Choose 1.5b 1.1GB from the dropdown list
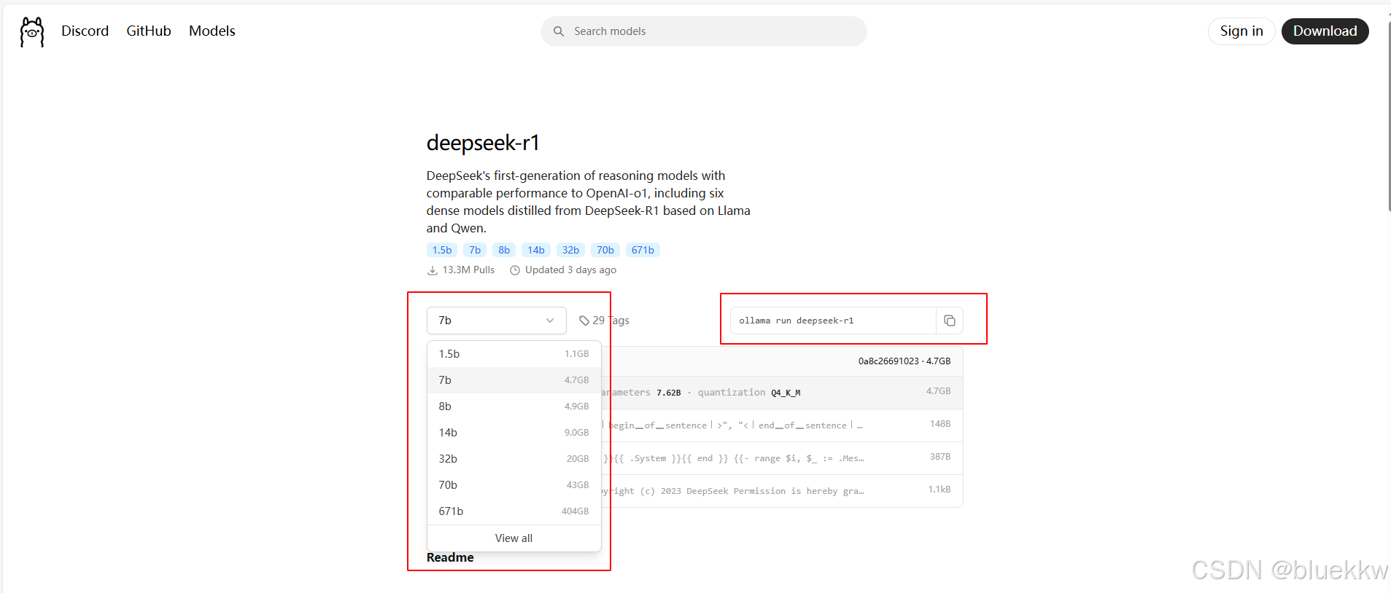This screenshot has height=593, width=1391. [x=514, y=354]
